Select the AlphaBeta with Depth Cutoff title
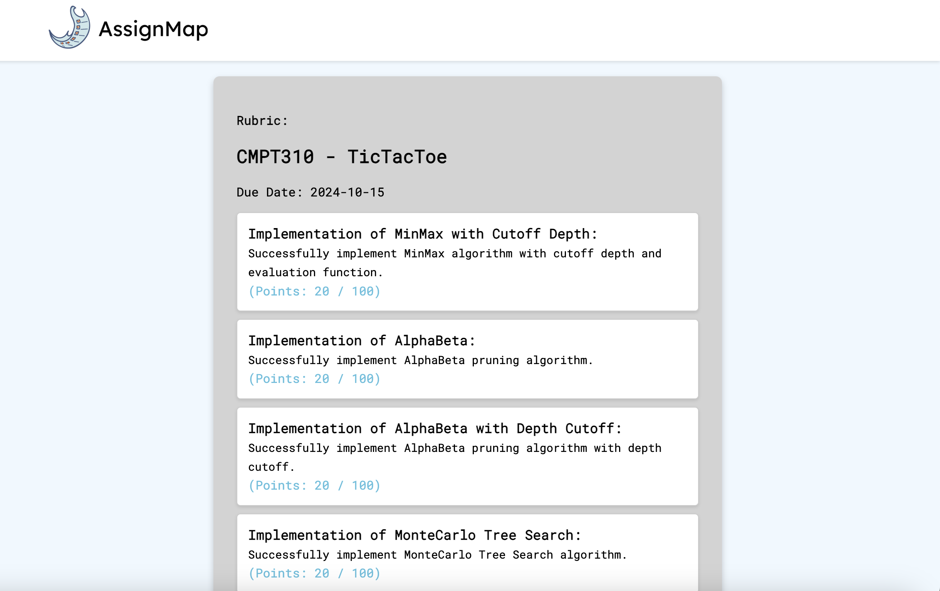940x591 pixels. point(435,428)
